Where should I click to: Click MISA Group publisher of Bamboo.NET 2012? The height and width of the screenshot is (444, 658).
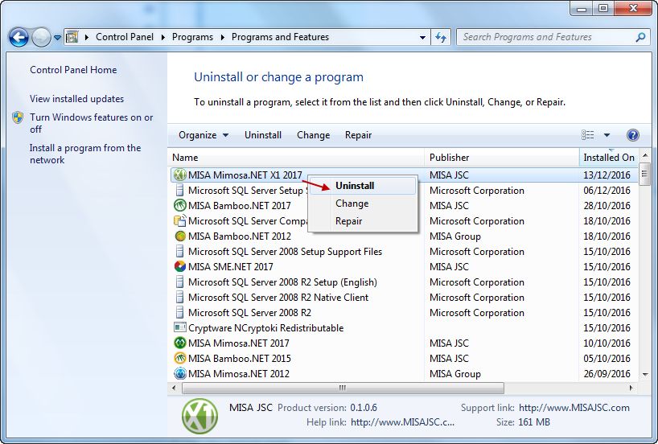click(x=455, y=236)
